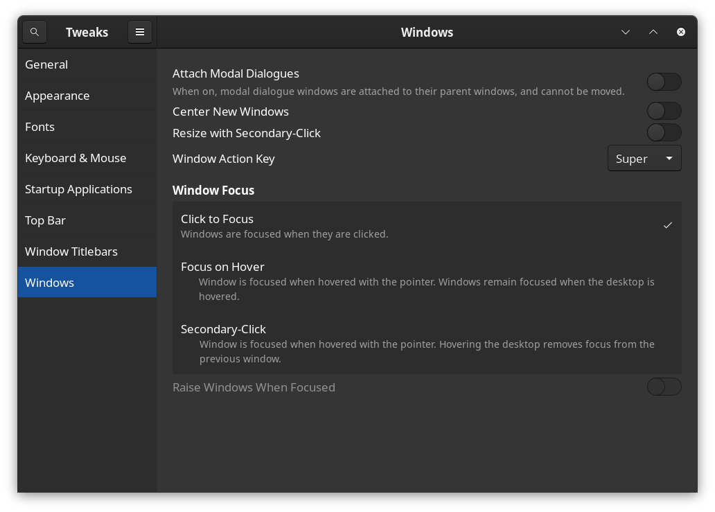Click the window menu down arrow icon
Image resolution: width=715 pixels, height=512 pixels.
point(626,32)
